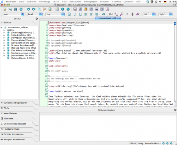The image size is (177, 145).
Task: Click the editor's vertical scrollbar thumb
Action: pyautogui.click(x=175, y=24)
